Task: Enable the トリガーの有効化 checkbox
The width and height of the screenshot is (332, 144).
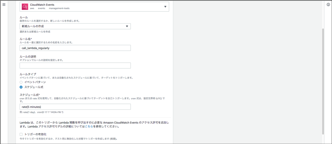Action: [21, 134]
